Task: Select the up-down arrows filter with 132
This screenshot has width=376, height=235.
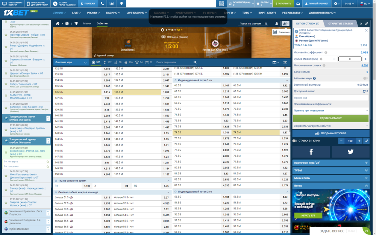Action: click(105, 62)
